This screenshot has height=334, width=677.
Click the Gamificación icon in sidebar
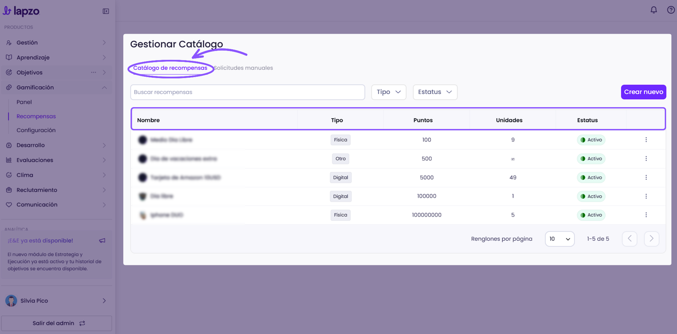9,87
